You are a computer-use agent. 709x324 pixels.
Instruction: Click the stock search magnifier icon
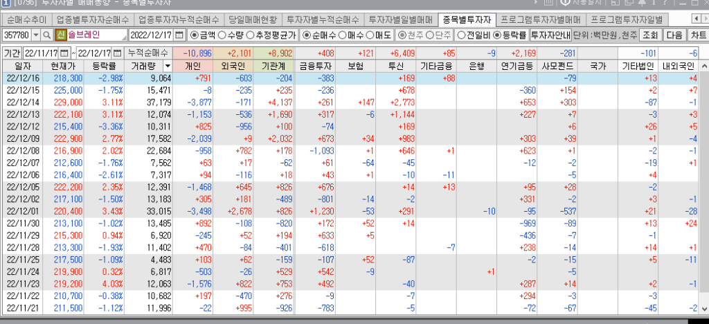47,35
